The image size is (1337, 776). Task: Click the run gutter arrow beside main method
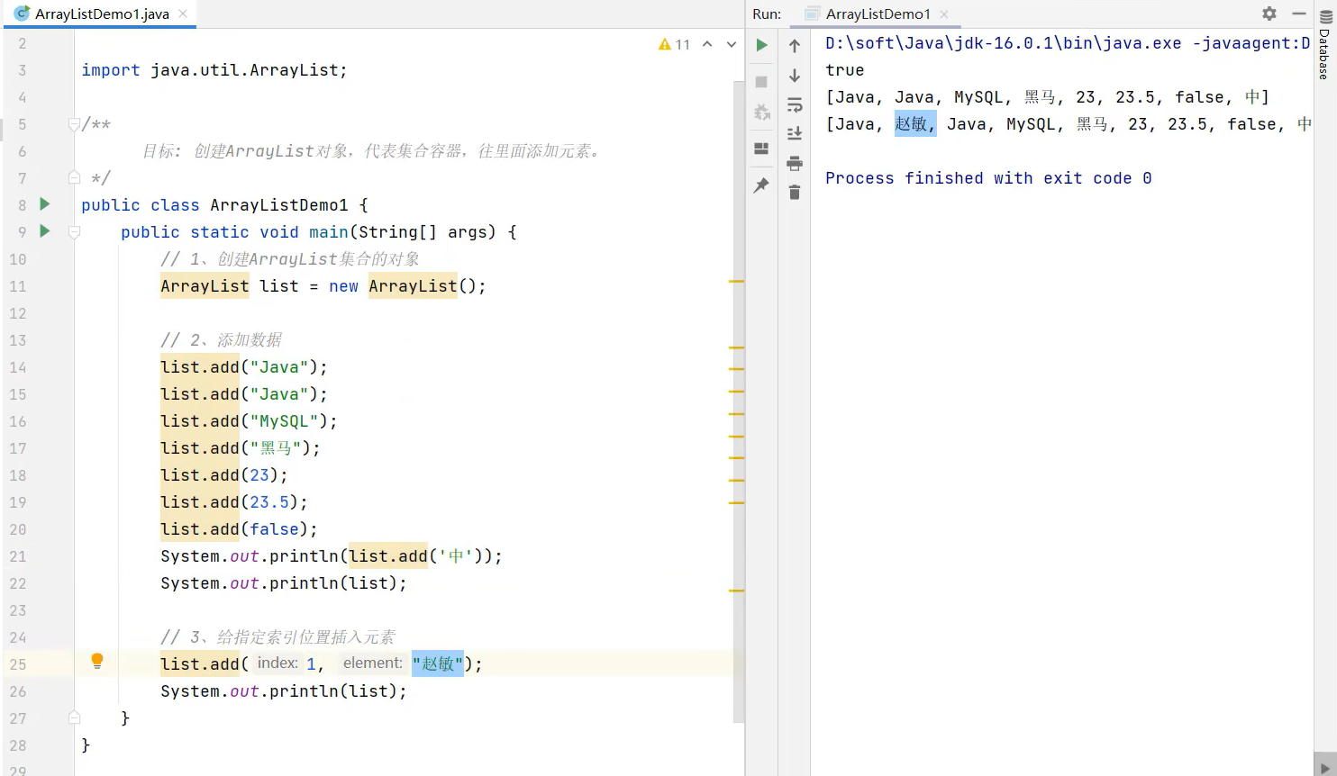pyautogui.click(x=44, y=231)
